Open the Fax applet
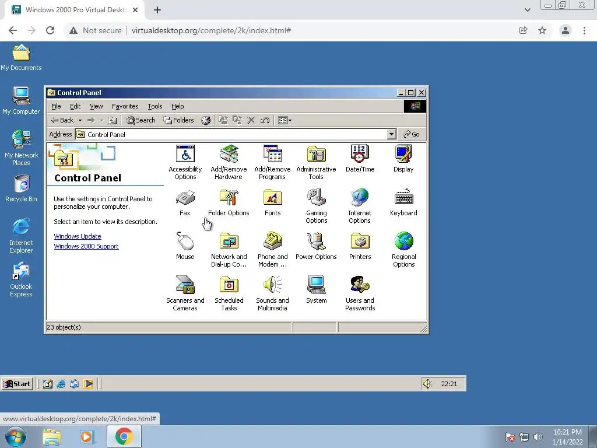 pyautogui.click(x=185, y=202)
